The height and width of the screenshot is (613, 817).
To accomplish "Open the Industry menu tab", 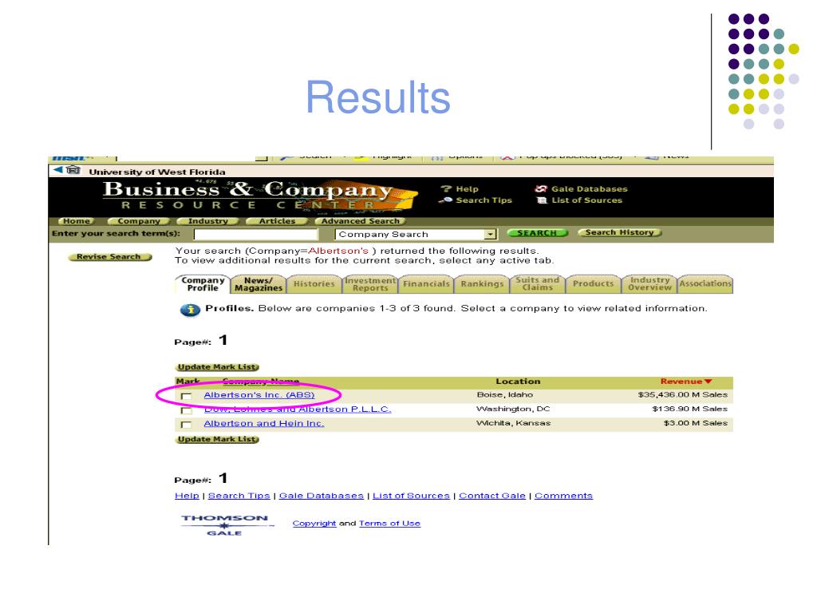I will (x=208, y=221).
